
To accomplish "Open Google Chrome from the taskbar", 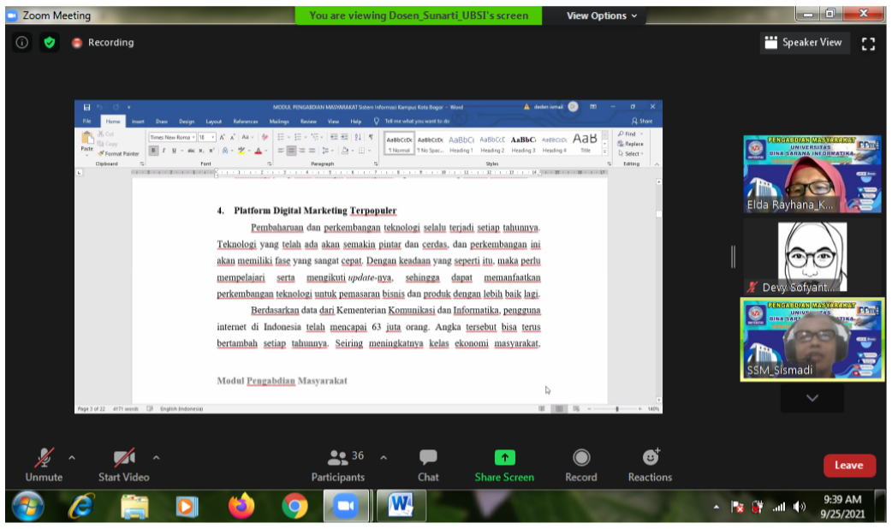I will (x=294, y=506).
